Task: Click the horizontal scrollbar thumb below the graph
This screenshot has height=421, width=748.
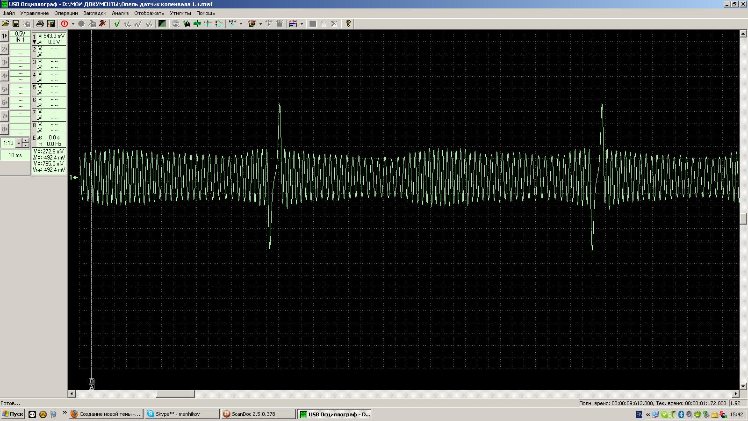Action: (x=175, y=394)
